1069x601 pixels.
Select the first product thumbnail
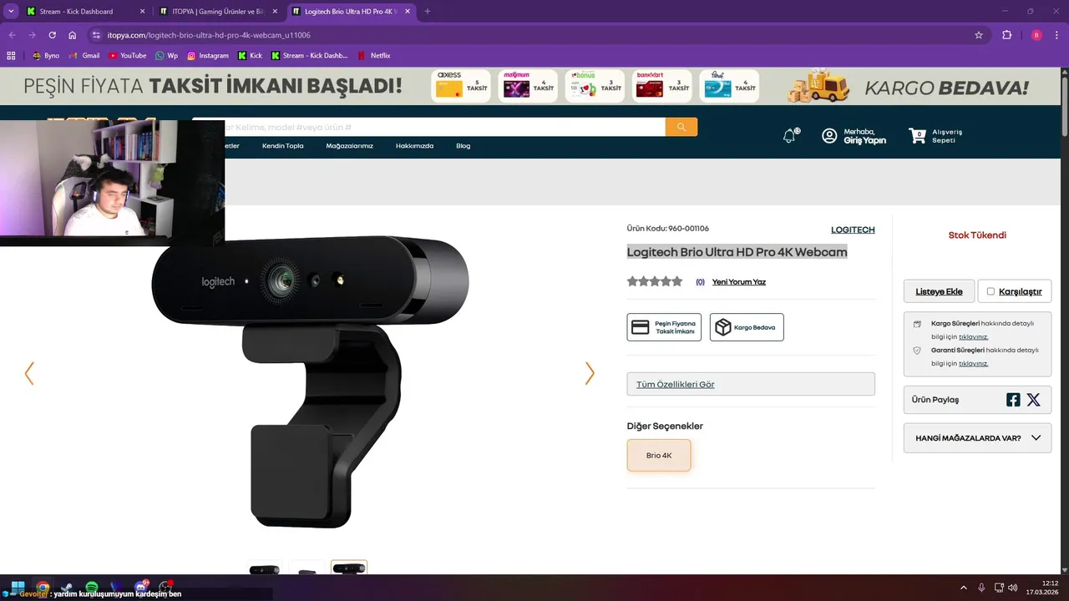pyautogui.click(x=265, y=568)
